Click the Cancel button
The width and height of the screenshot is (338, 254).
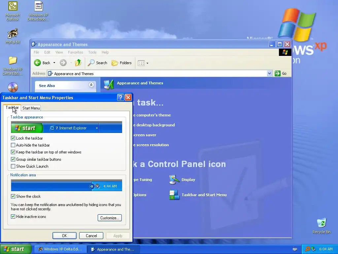[91, 235]
